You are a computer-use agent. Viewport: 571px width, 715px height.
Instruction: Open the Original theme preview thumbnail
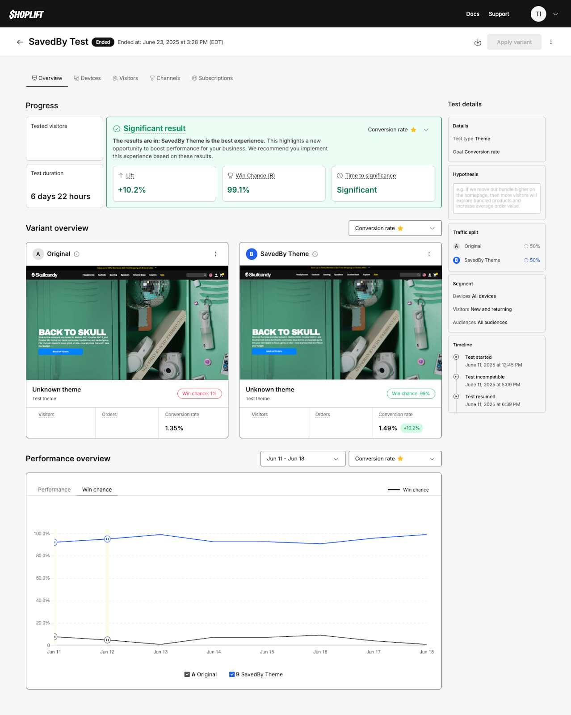pyautogui.click(x=127, y=323)
